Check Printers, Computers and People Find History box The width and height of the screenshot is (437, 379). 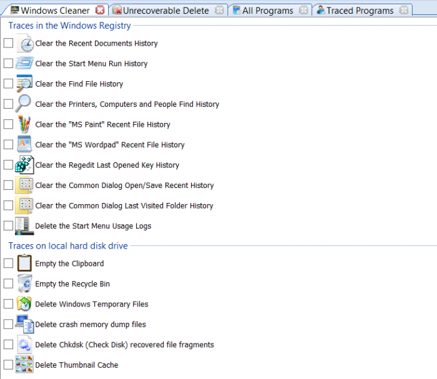8,104
